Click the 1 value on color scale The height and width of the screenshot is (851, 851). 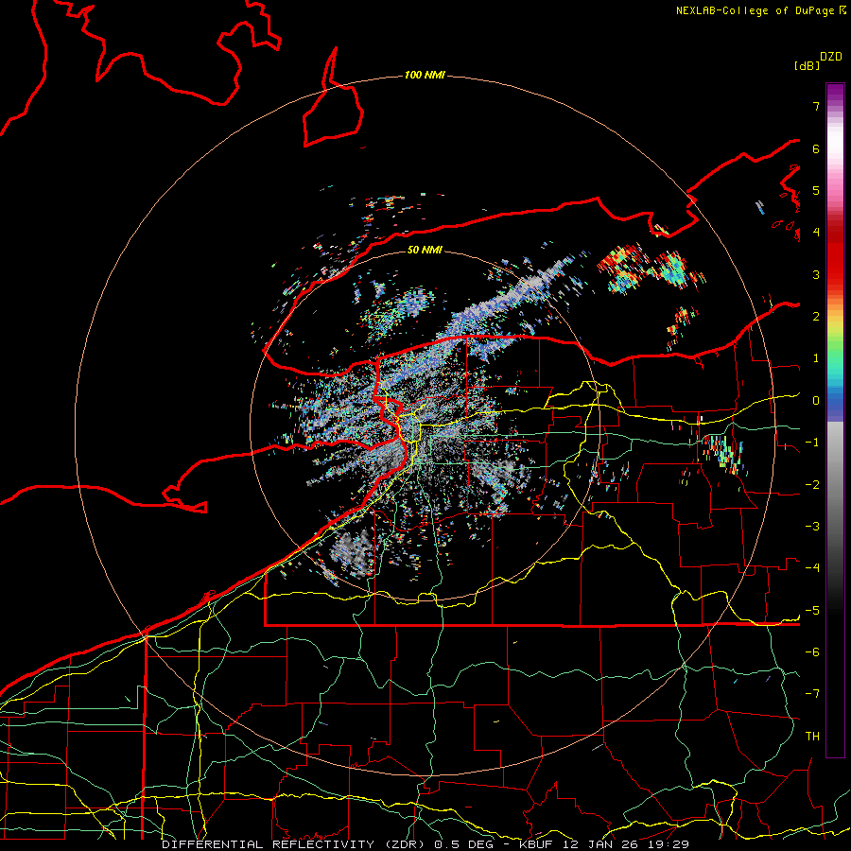click(x=816, y=358)
